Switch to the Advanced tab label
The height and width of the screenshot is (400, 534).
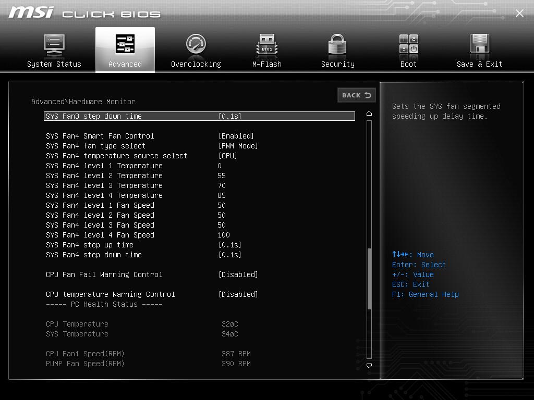125,64
